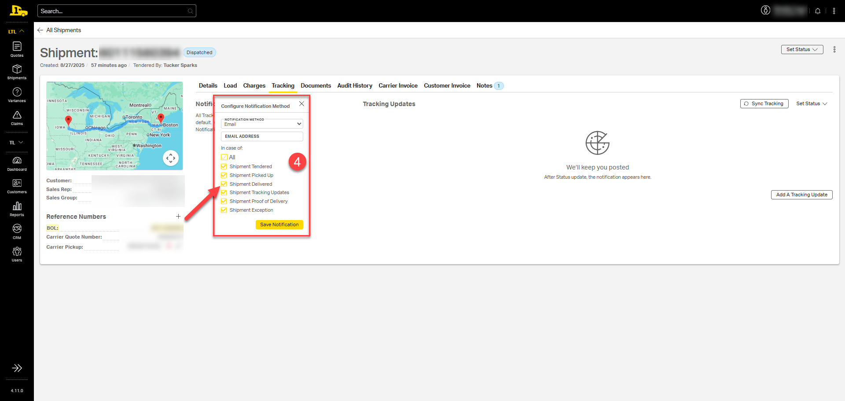Uncheck Shipment Proof of Delivery
Image resolution: width=845 pixels, height=401 pixels.
[224, 201]
